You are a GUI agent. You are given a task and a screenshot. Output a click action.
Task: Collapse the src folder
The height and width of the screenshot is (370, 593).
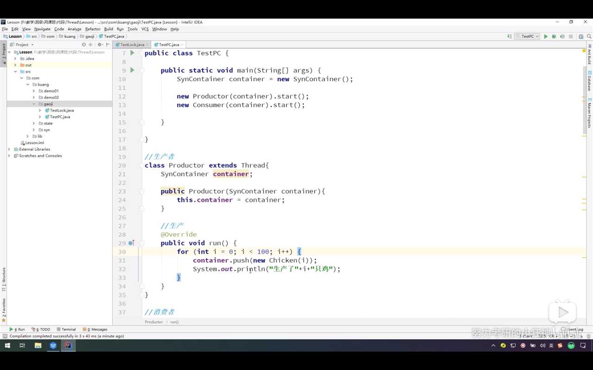point(15,72)
